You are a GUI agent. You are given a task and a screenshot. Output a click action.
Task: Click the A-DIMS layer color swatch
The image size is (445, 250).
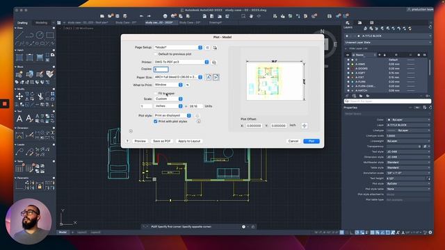pyautogui.click(x=353, y=64)
